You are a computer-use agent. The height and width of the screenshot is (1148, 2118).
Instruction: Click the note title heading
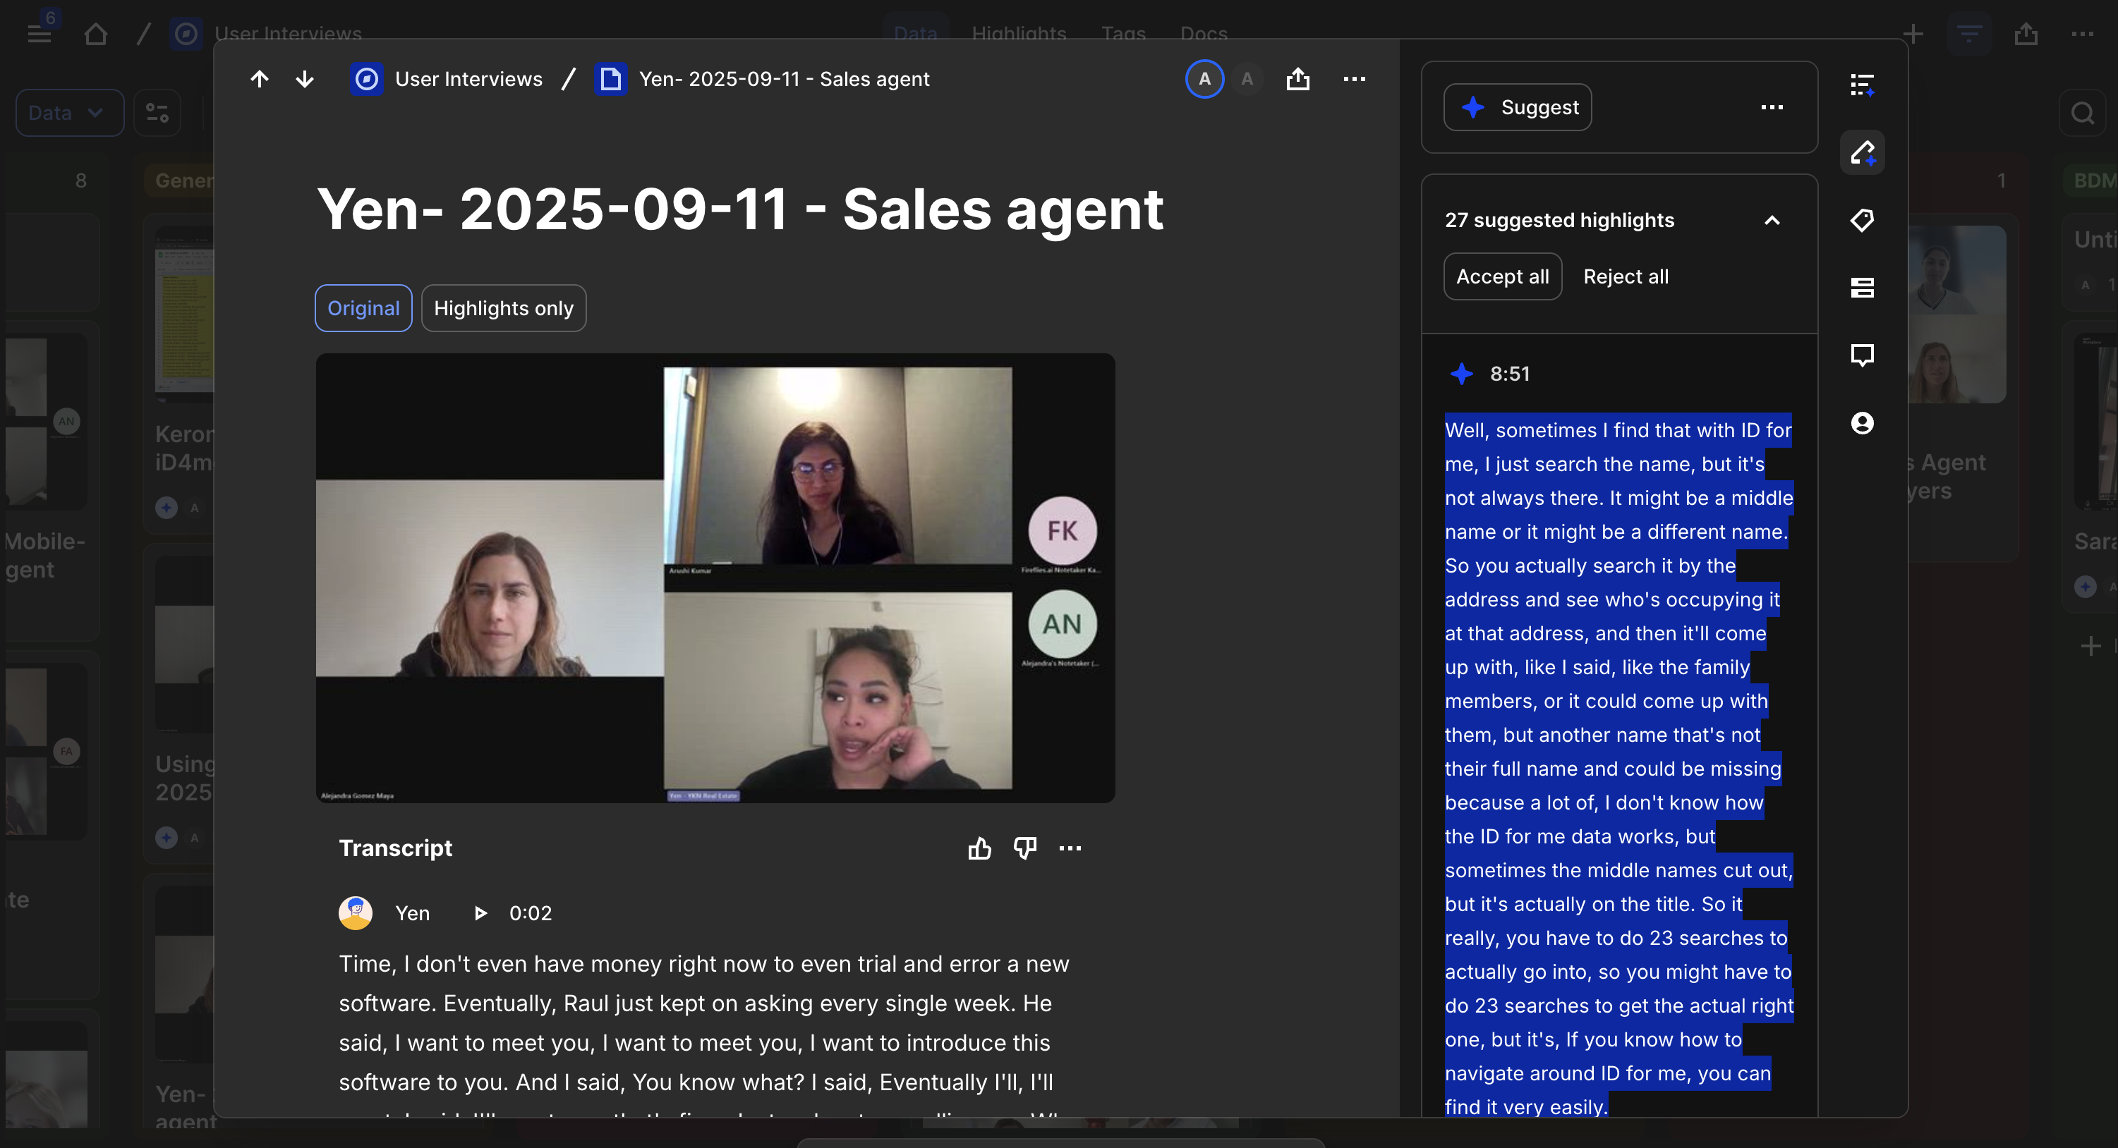(x=740, y=209)
